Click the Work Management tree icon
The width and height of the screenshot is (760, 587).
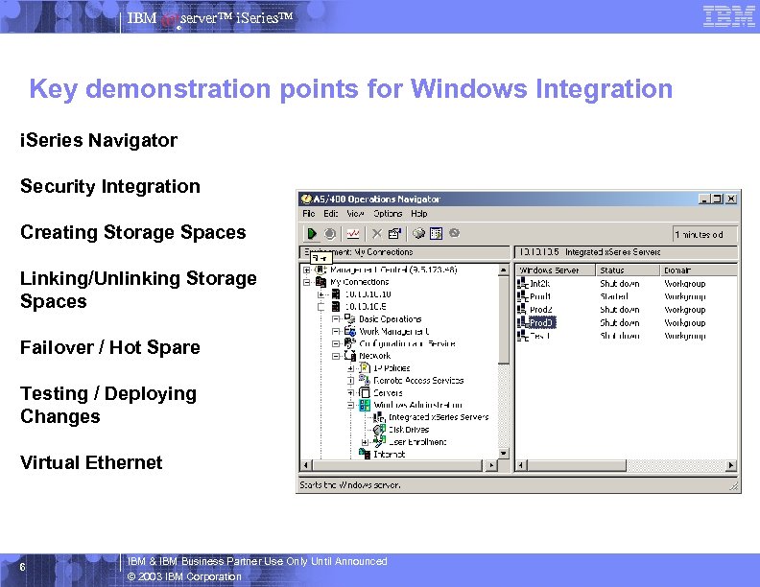click(x=350, y=331)
